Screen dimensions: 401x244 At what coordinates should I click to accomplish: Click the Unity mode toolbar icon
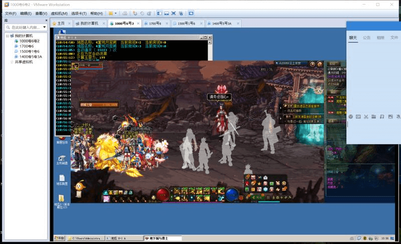[181, 14]
